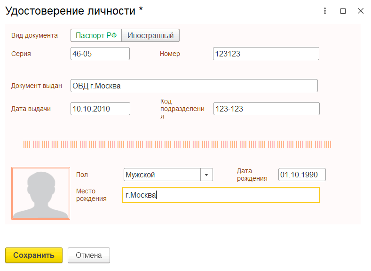Click the orange dashed divider line
Screen dimensions: 371x271
click(x=177, y=144)
